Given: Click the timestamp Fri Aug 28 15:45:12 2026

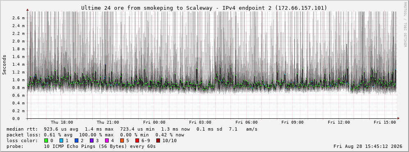Looking at the screenshot, I should [x=368, y=146].
